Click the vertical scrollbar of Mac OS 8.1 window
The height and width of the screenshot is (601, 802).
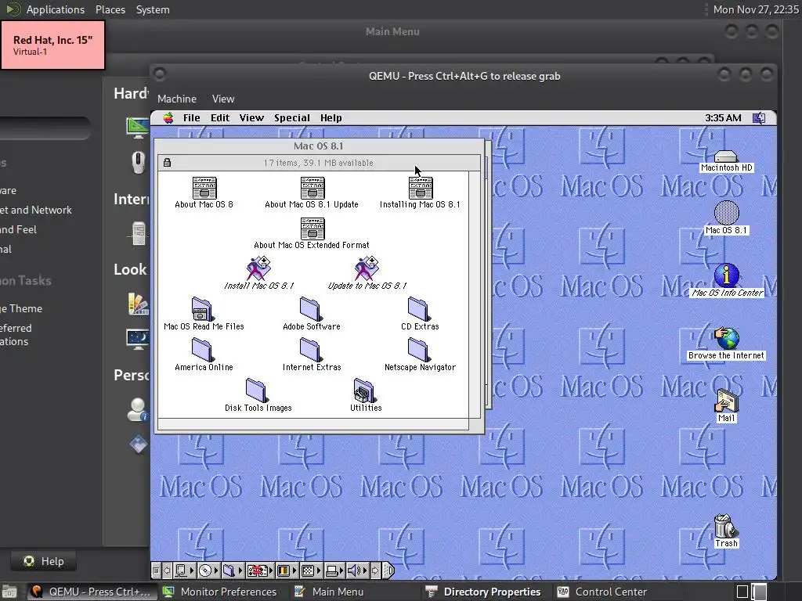point(475,294)
